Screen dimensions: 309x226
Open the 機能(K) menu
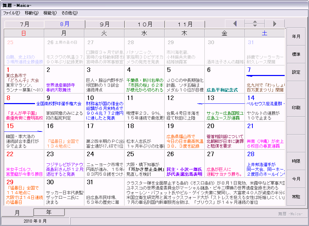point(50,13)
